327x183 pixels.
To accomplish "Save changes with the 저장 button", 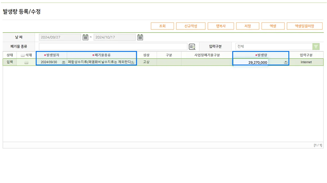I will point(248,26).
